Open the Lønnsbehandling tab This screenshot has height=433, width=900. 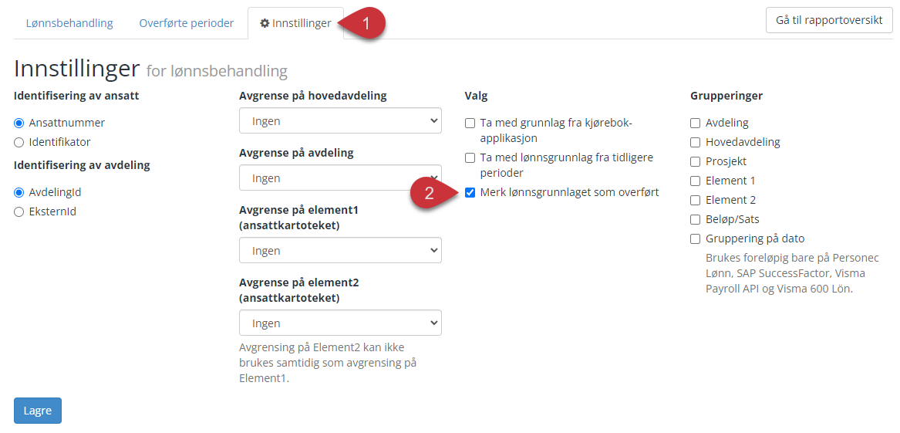coord(69,24)
